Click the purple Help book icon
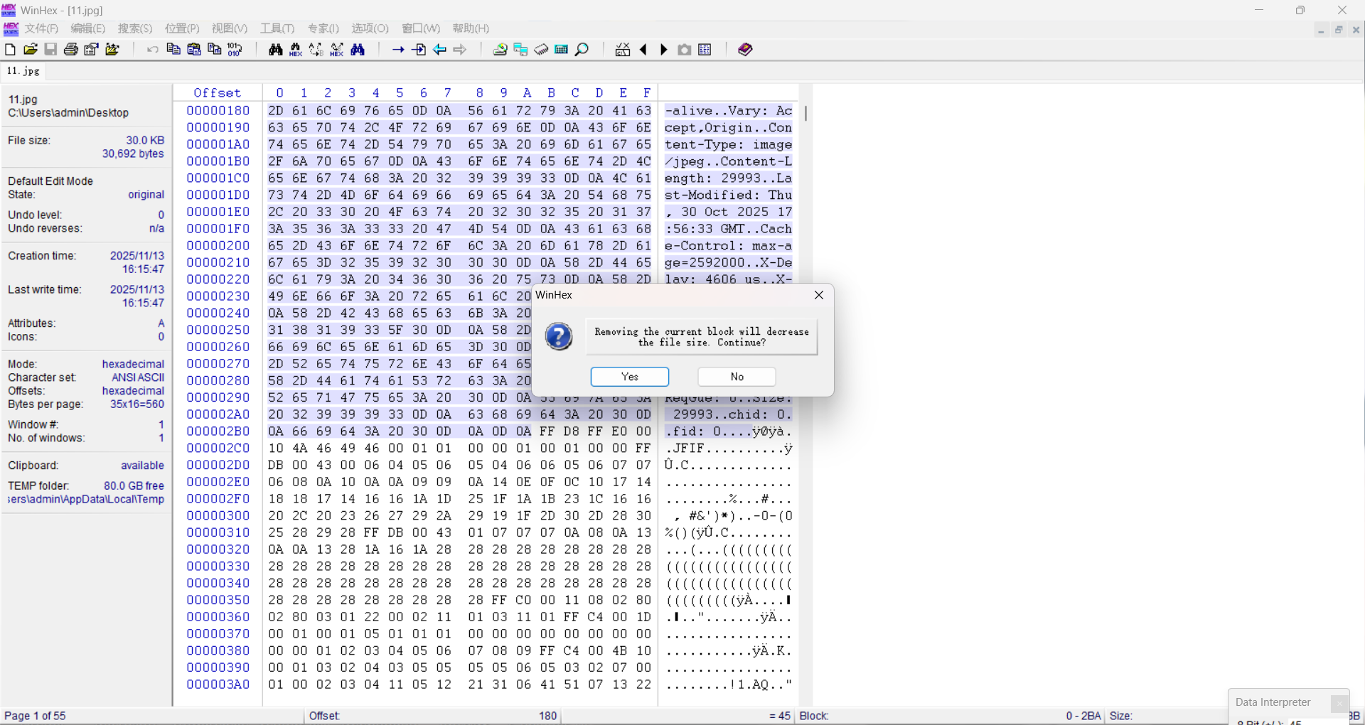This screenshot has height=725, width=1365. (745, 49)
